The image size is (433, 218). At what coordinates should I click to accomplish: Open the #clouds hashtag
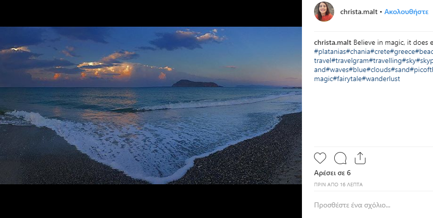click(379, 70)
